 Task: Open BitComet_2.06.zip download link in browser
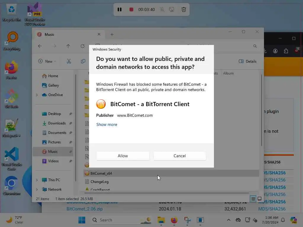point(84,209)
